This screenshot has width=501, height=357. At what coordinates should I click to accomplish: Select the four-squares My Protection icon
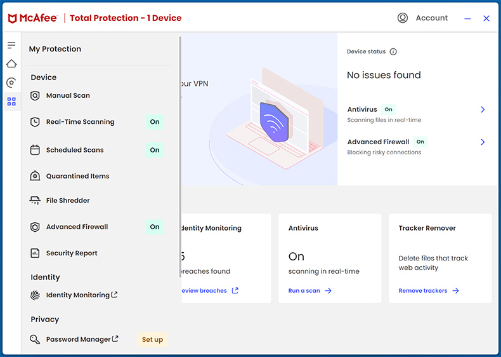coord(11,102)
